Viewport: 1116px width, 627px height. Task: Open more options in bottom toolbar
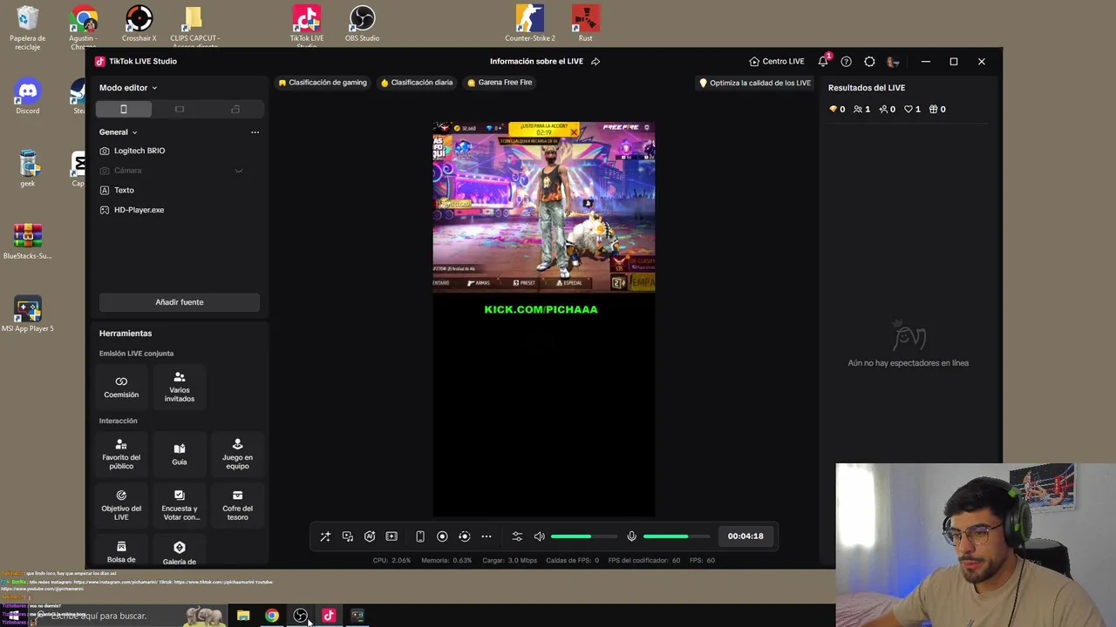click(487, 536)
